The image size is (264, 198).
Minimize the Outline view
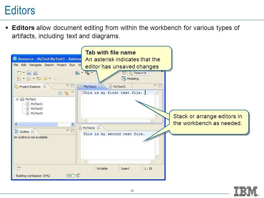(x=68, y=130)
